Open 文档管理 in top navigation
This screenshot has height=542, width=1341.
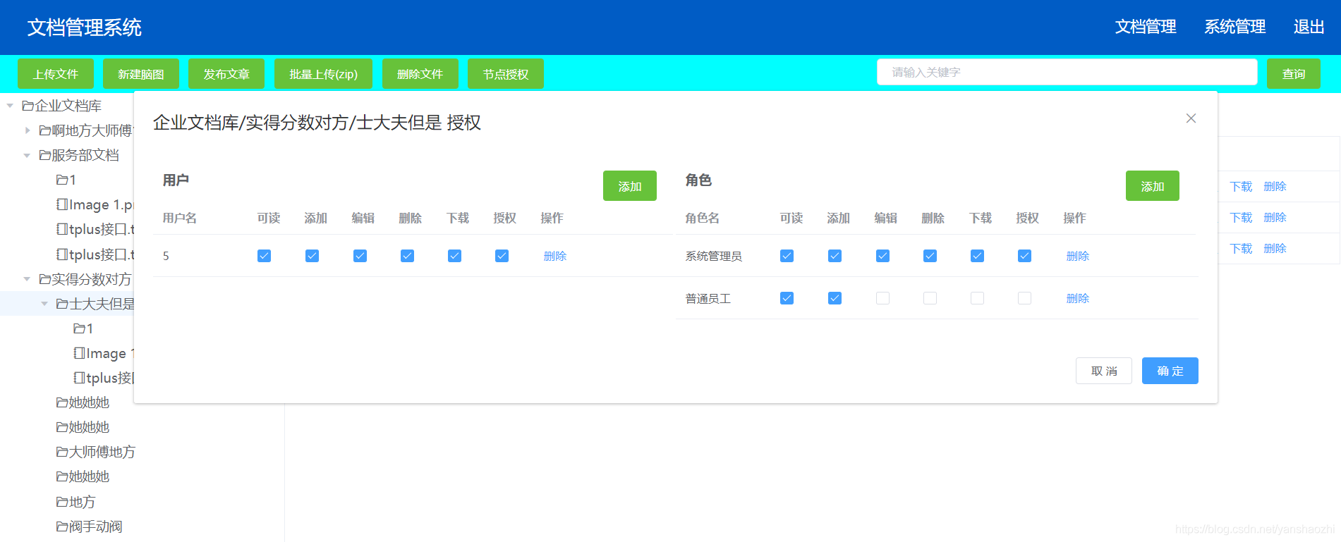click(x=1146, y=27)
